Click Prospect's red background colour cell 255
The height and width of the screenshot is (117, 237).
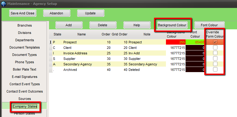coord(176,42)
